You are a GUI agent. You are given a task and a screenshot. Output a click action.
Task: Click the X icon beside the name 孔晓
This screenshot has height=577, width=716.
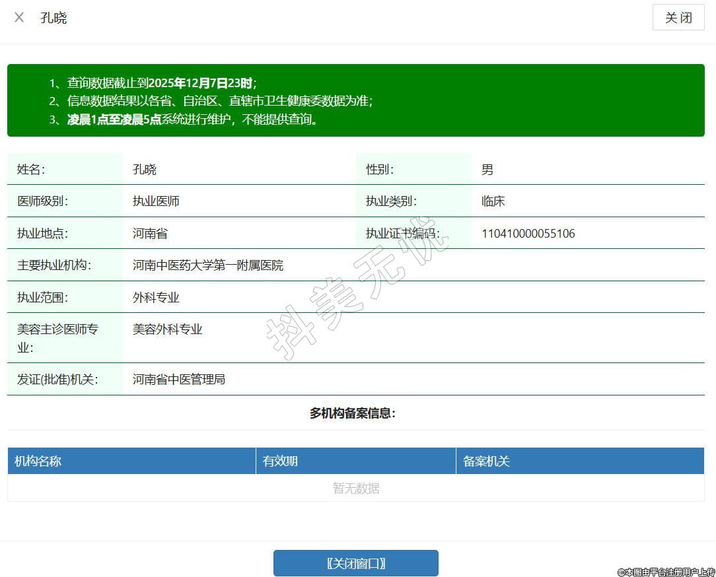click(x=19, y=18)
